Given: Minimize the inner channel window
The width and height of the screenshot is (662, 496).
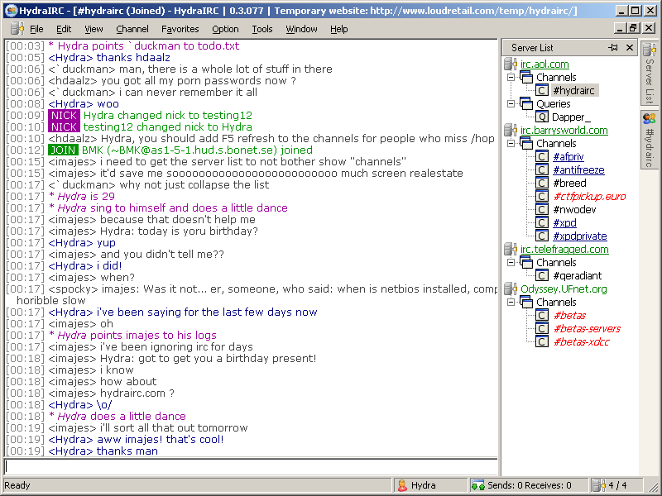Looking at the screenshot, I should click(x=619, y=28).
